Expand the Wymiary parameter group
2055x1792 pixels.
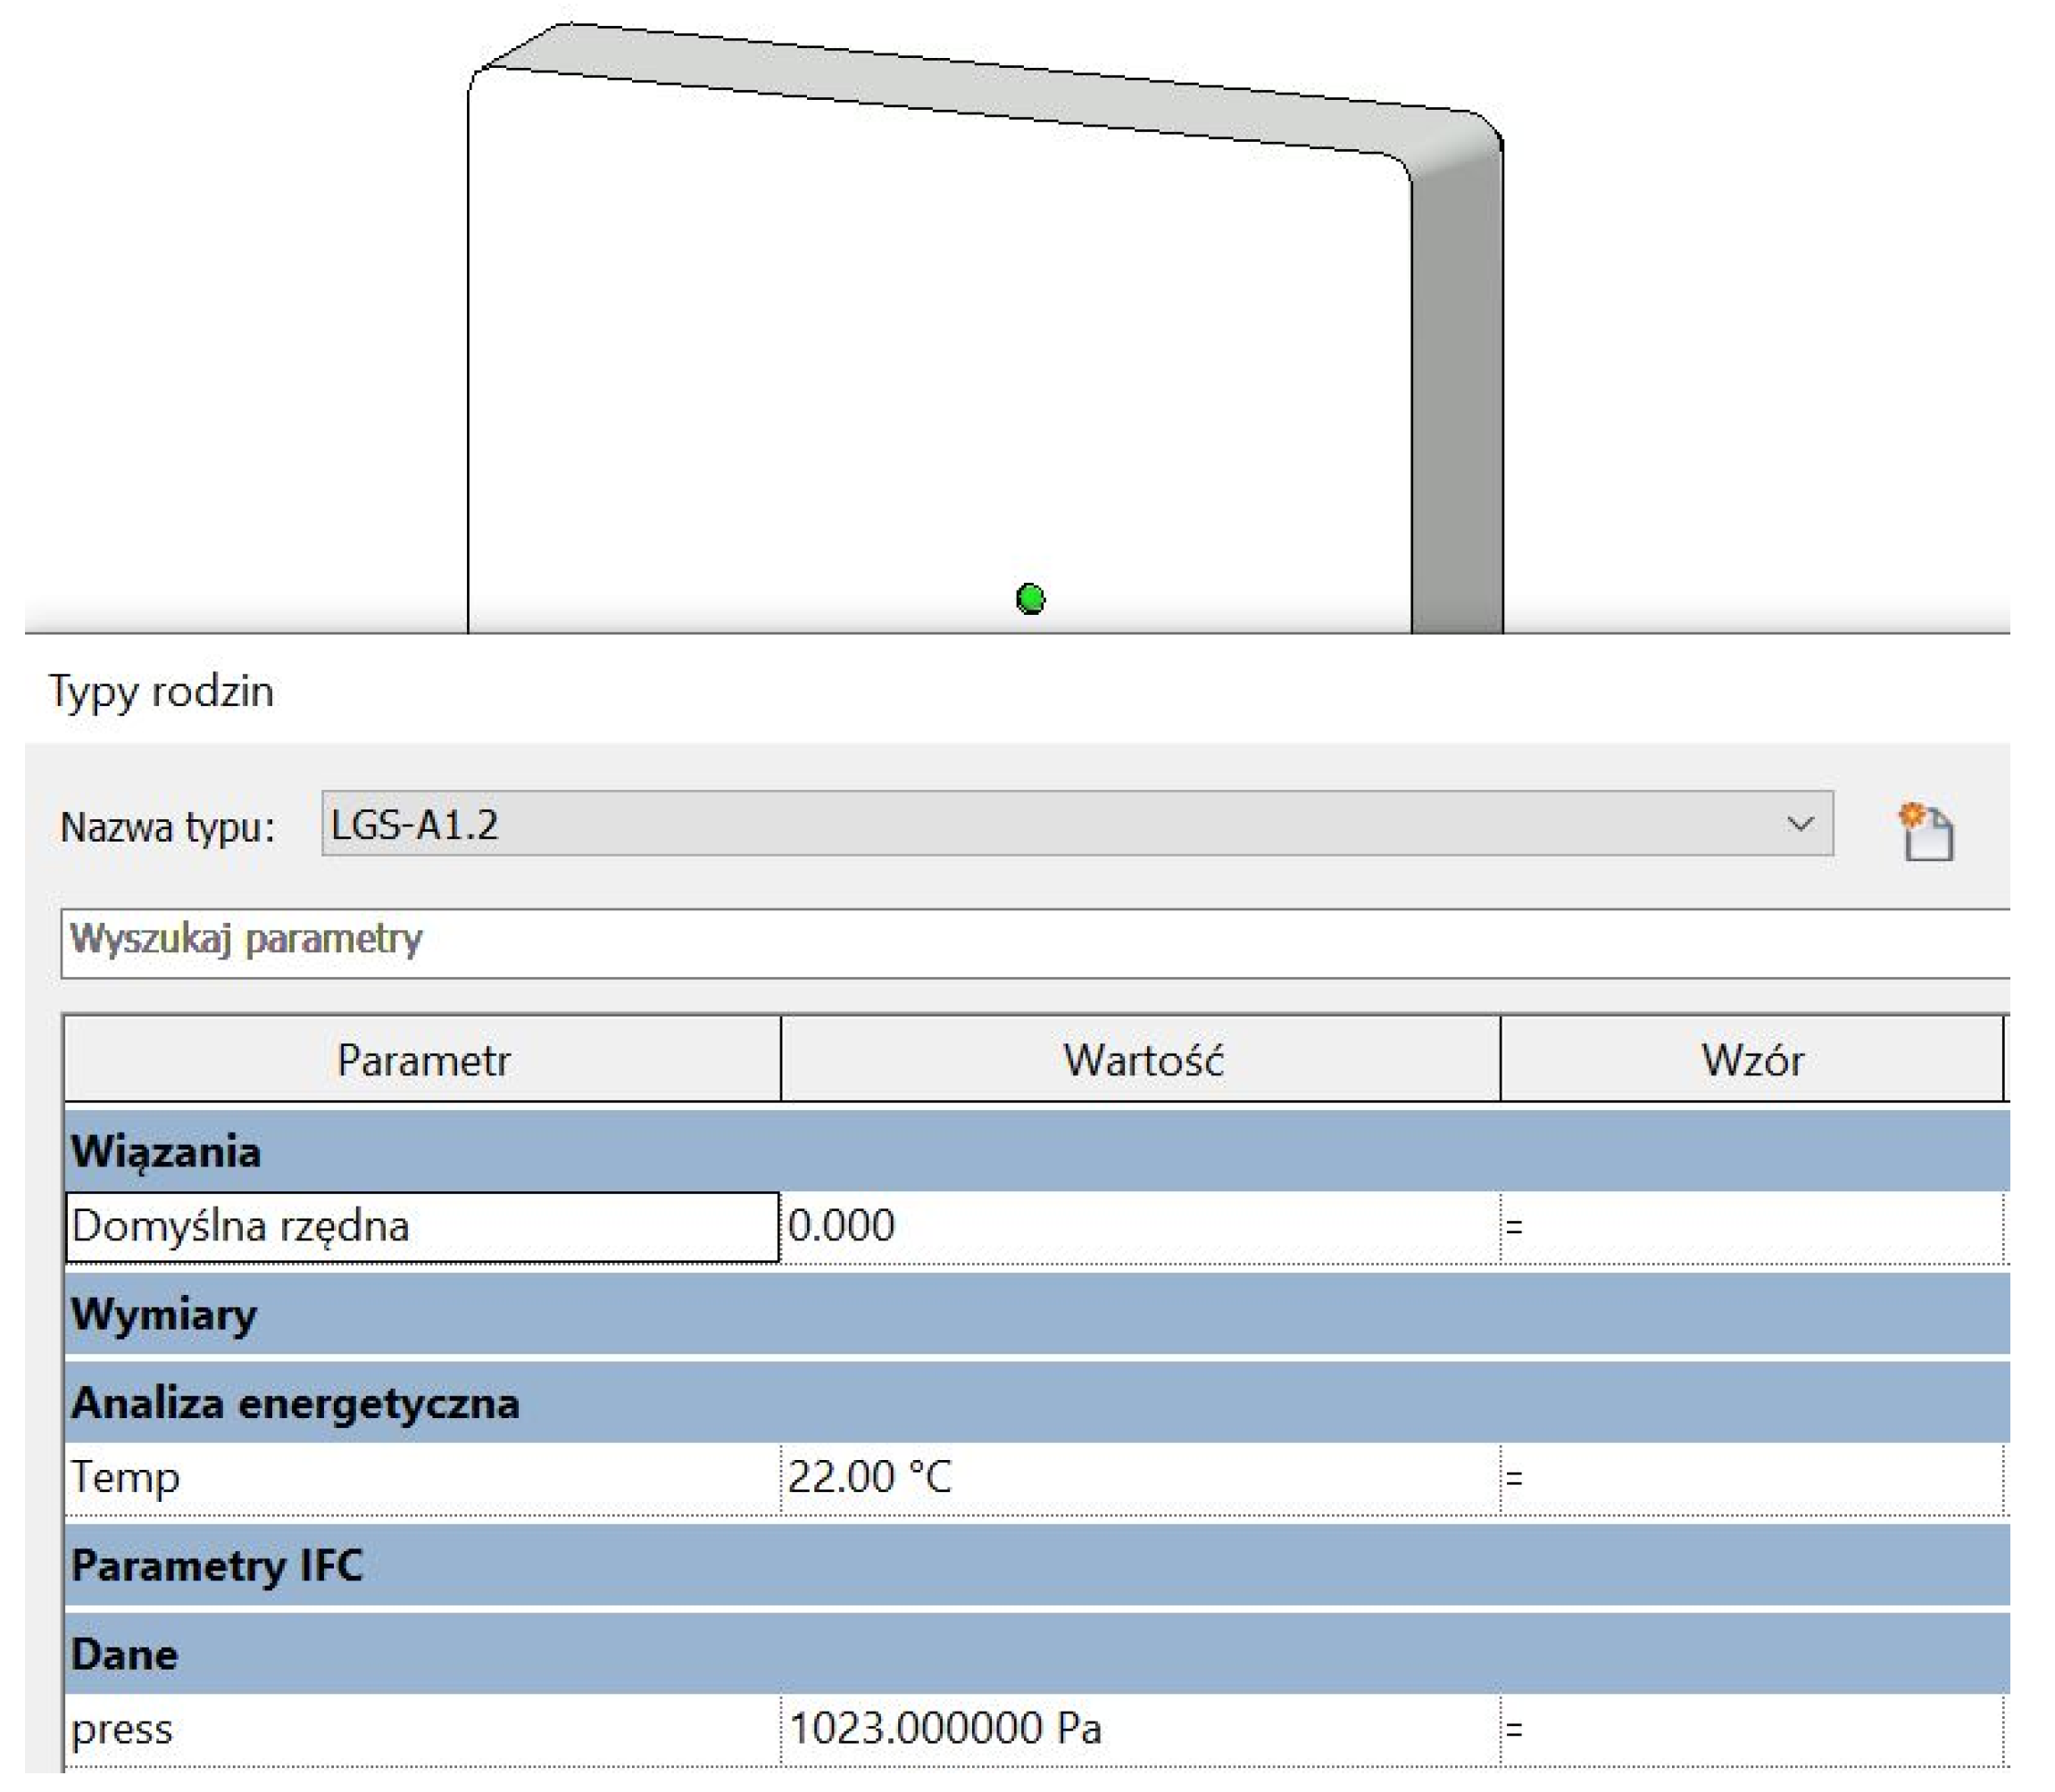(x=164, y=1314)
